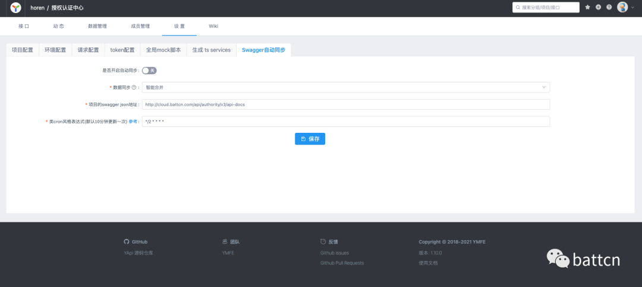Toggle the 是否开启自动同步 switch

click(149, 71)
